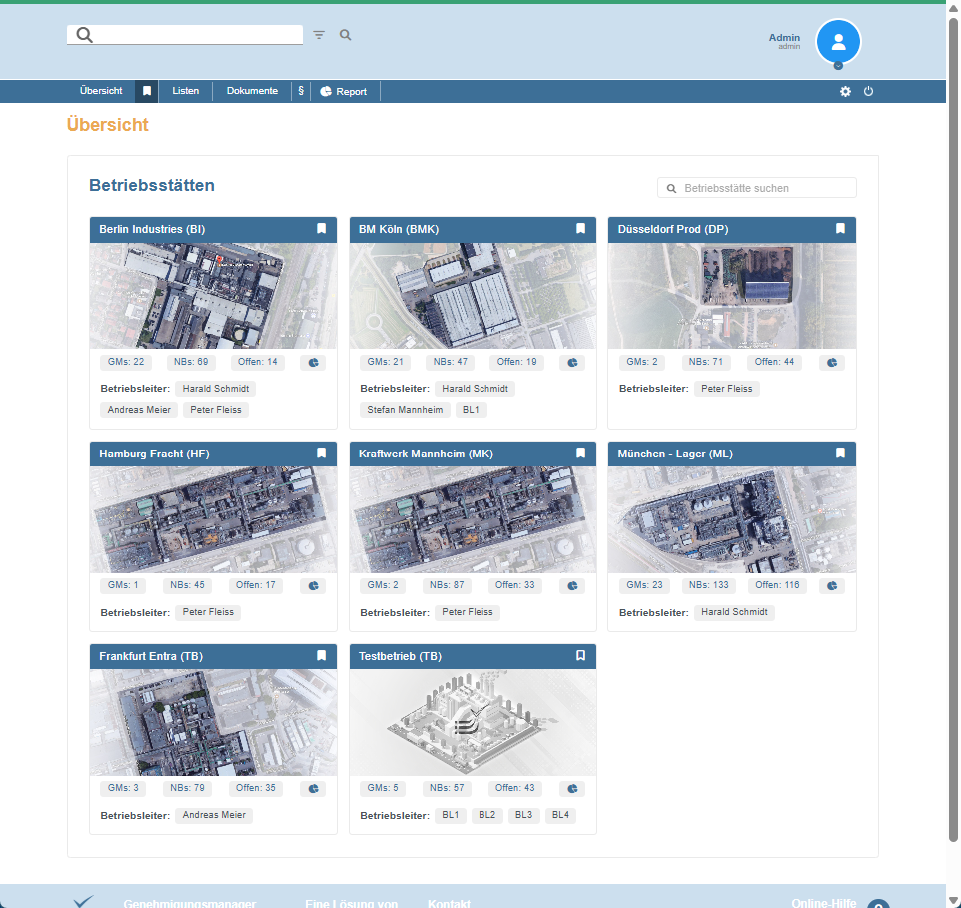Open the Report menu item
This screenshot has height=908, width=961.
pos(344,91)
